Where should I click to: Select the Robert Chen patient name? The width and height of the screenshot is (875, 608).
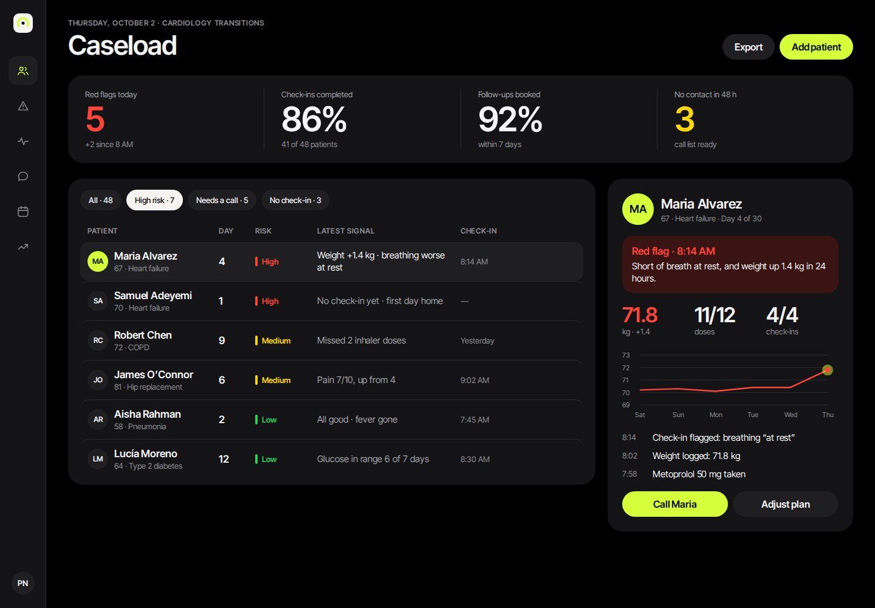(x=143, y=335)
